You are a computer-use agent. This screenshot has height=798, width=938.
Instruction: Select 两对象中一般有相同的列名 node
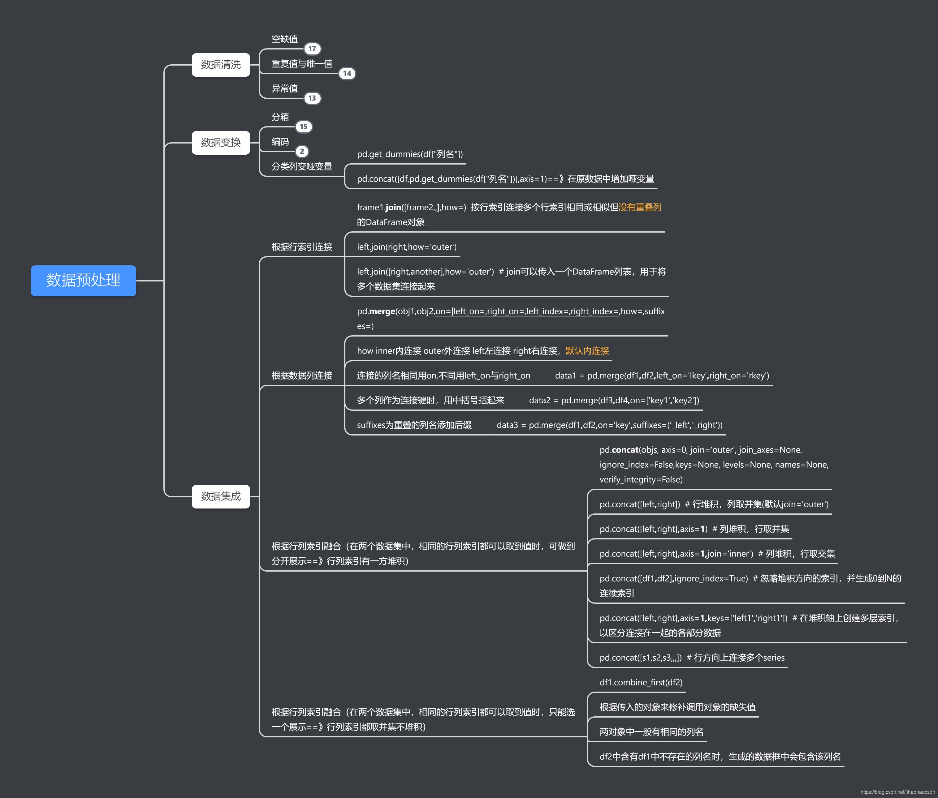[x=651, y=732]
